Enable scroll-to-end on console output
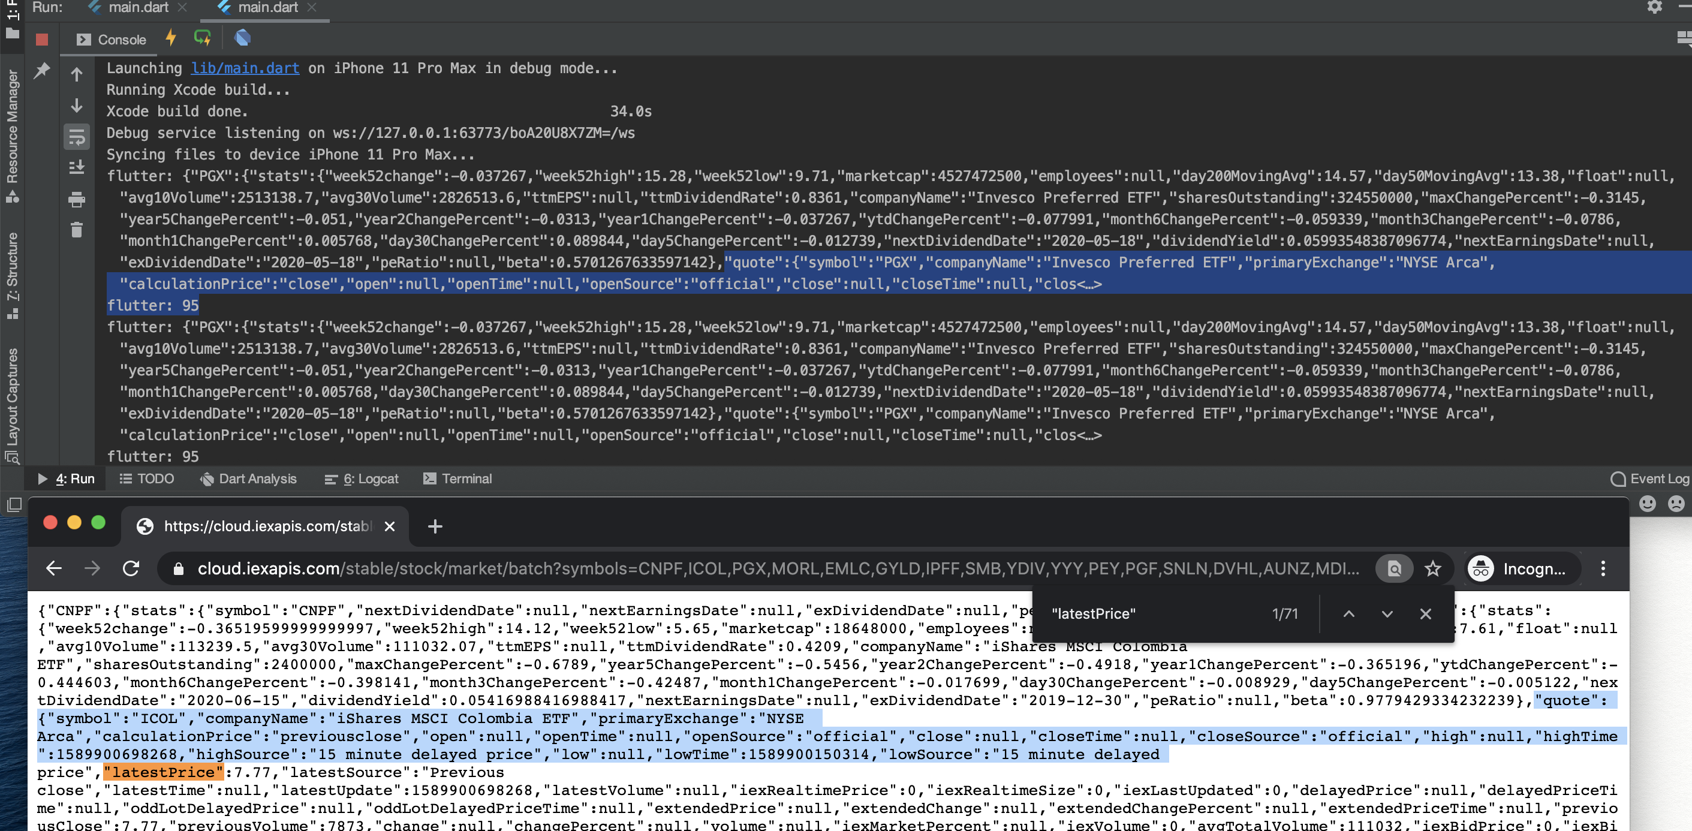 (77, 167)
